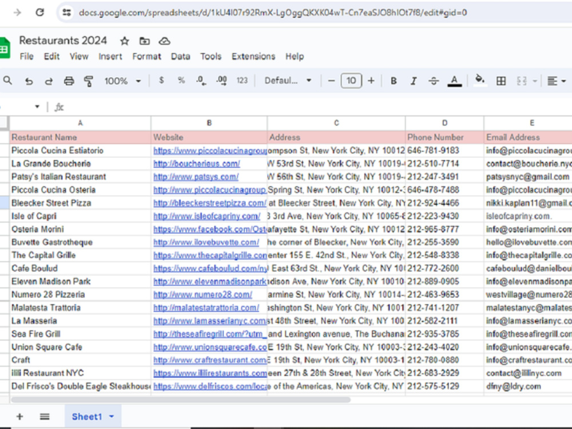This screenshot has height=429, width=572.
Task: Increase decimal places
Action: (x=221, y=81)
